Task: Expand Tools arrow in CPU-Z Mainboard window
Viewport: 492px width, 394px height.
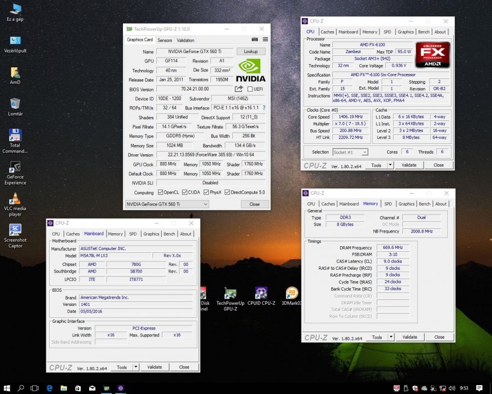Action: pyautogui.click(x=136, y=367)
